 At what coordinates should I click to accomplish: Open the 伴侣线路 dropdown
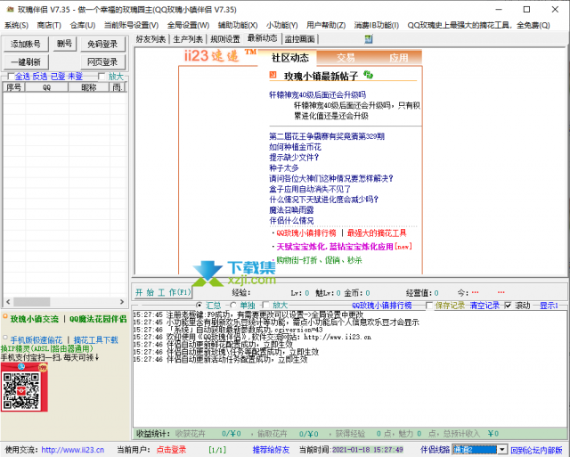point(502,450)
